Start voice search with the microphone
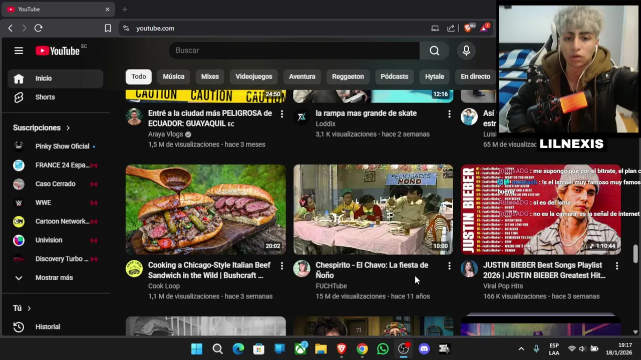This screenshot has height=360, width=641. [466, 50]
